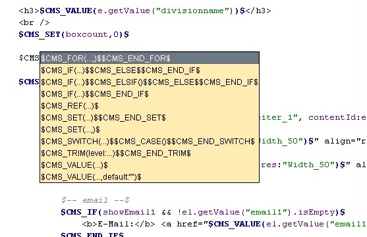Place cursor in the h3 divisionname line
The width and height of the screenshot is (367, 237).
[145, 11]
